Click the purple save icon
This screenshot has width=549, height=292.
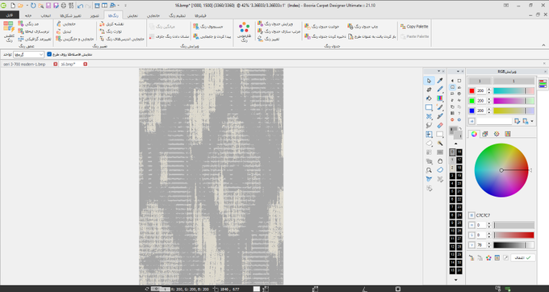(x=48, y=6)
